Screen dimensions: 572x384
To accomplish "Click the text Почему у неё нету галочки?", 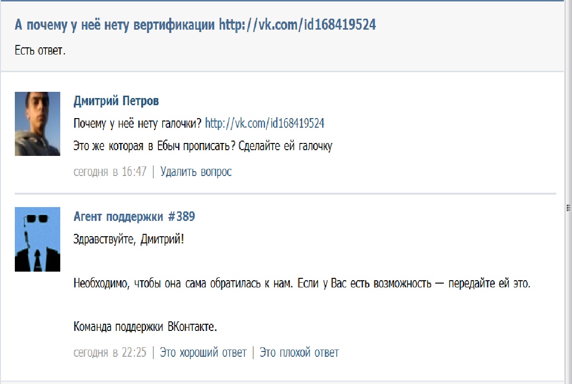I will pos(137,123).
